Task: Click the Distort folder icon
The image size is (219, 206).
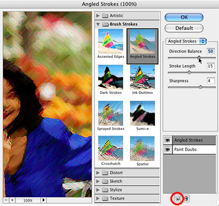Action: (x=105, y=173)
